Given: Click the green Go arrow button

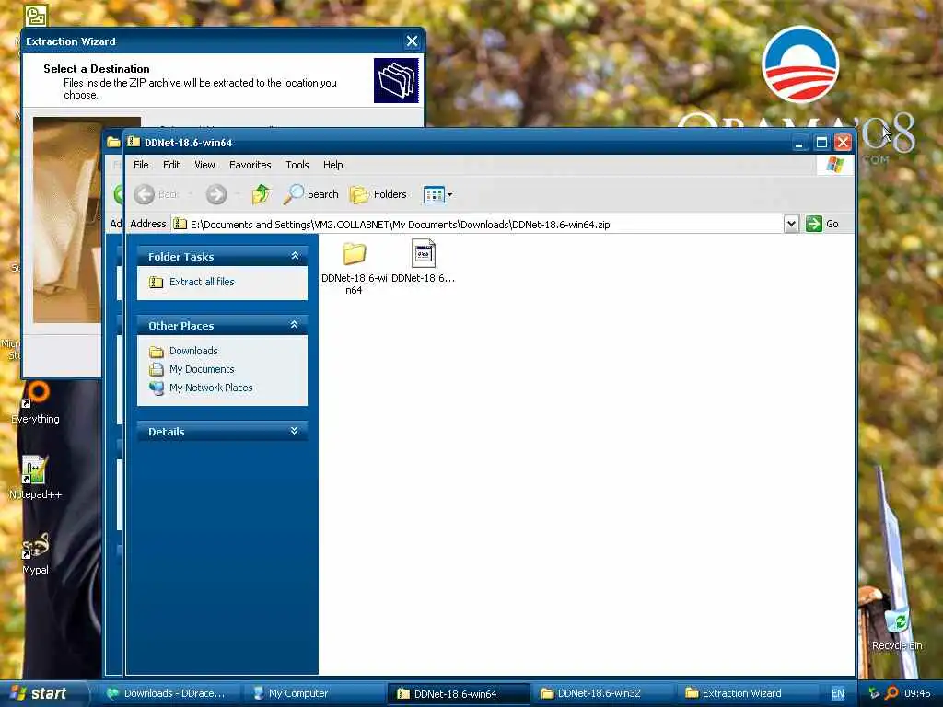Looking at the screenshot, I should coord(814,224).
